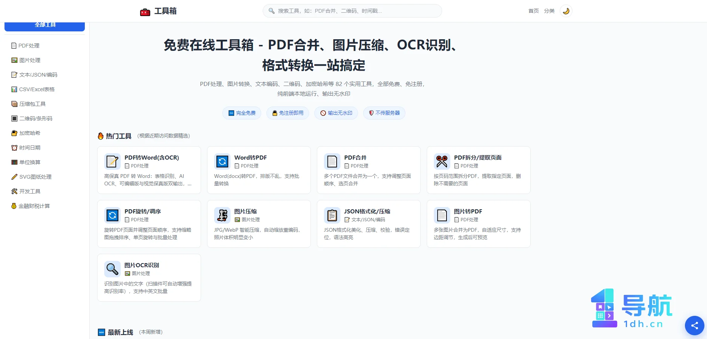Click the 完全免费 badge

(242, 113)
